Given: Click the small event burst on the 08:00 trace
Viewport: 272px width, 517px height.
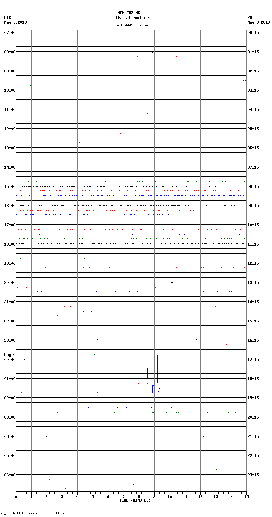Looking at the screenshot, I should click(153, 51).
